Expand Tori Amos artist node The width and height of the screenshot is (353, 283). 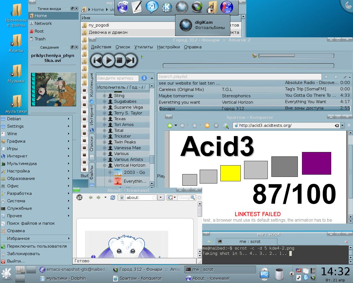tap(105, 125)
